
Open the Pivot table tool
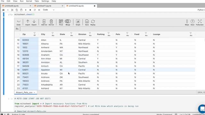tap(61, 22)
